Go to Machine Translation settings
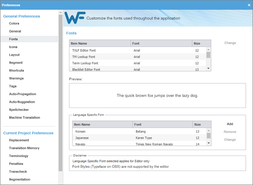 pyautogui.click(x=24, y=118)
